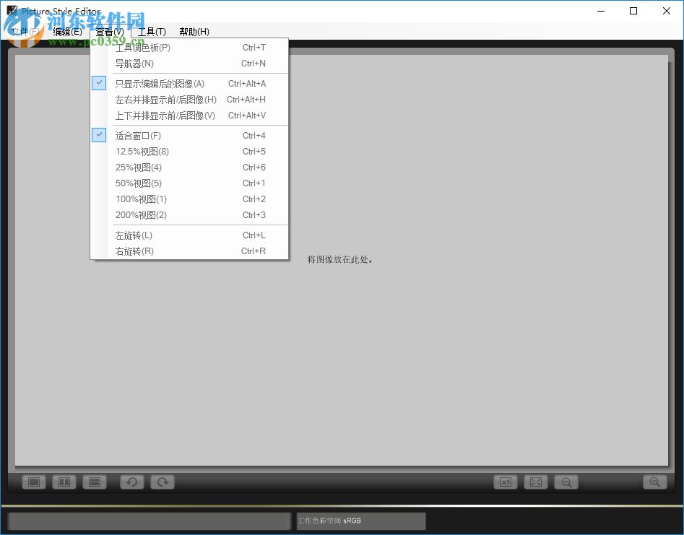This screenshot has height=535, width=684.
Task: Set zoom to 100% with the x1 icon
Action: (505, 482)
